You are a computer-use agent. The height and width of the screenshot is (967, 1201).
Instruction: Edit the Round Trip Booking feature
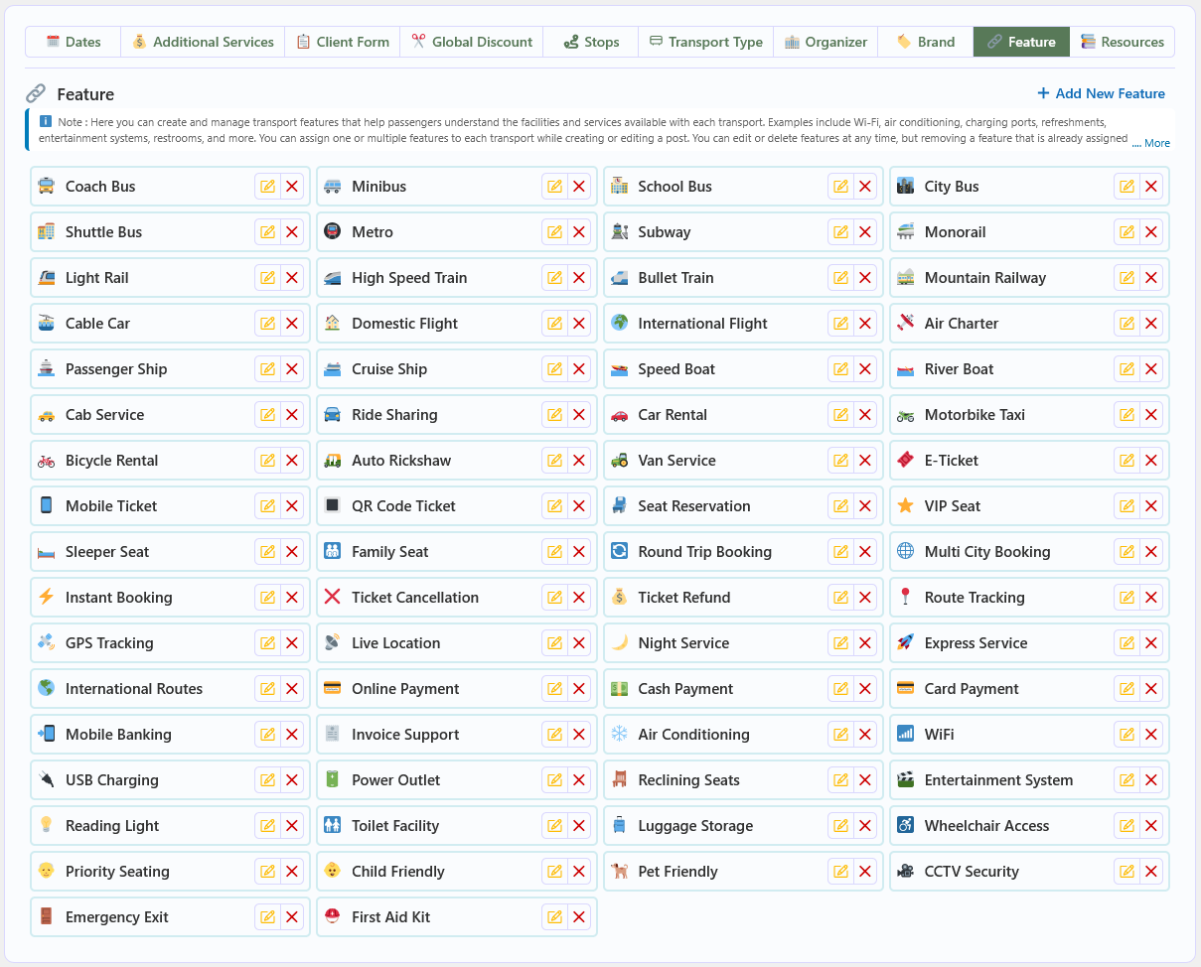840,552
